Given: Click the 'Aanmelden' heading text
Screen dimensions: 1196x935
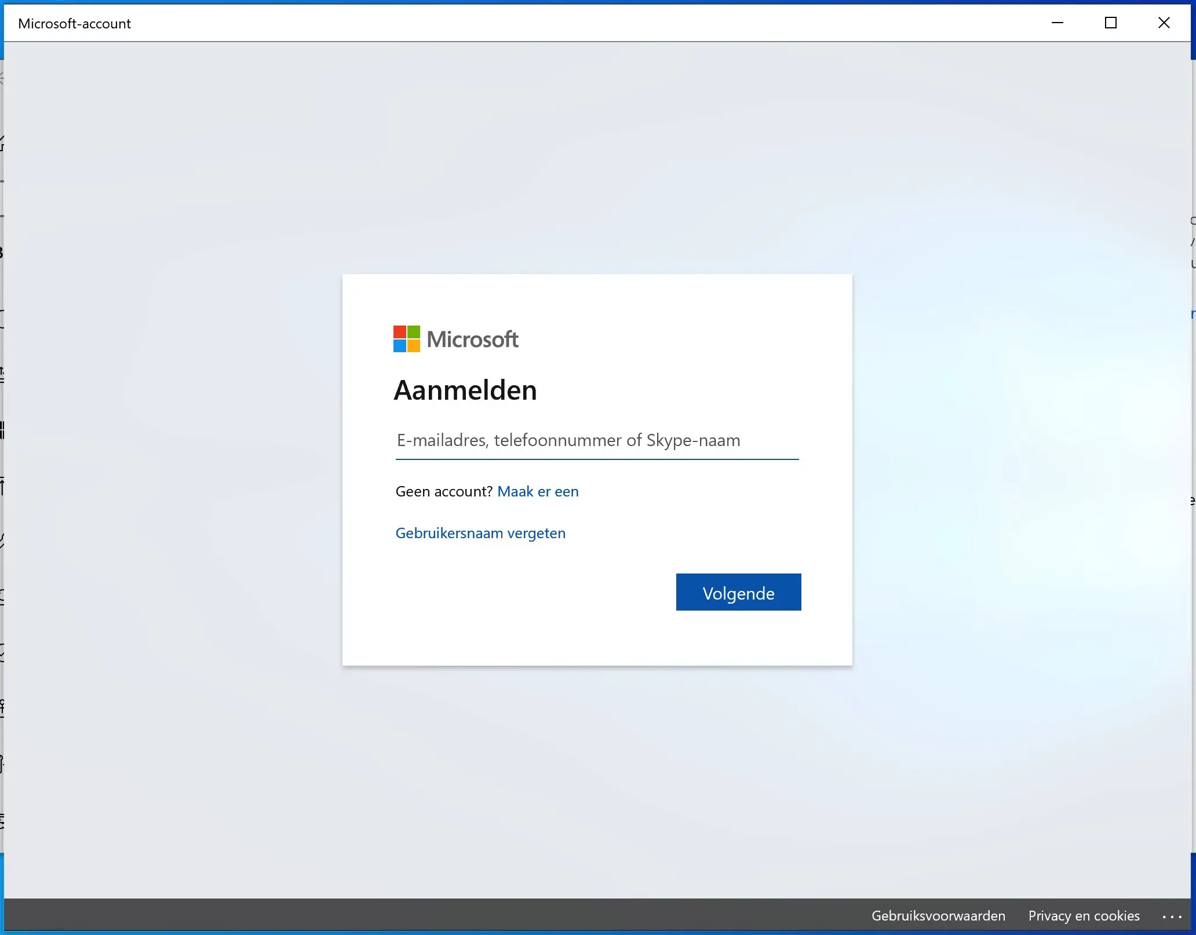Looking at the screenshot, I should click(x=465, y=390).
